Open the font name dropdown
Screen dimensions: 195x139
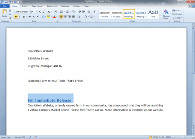tap(29, 12)
